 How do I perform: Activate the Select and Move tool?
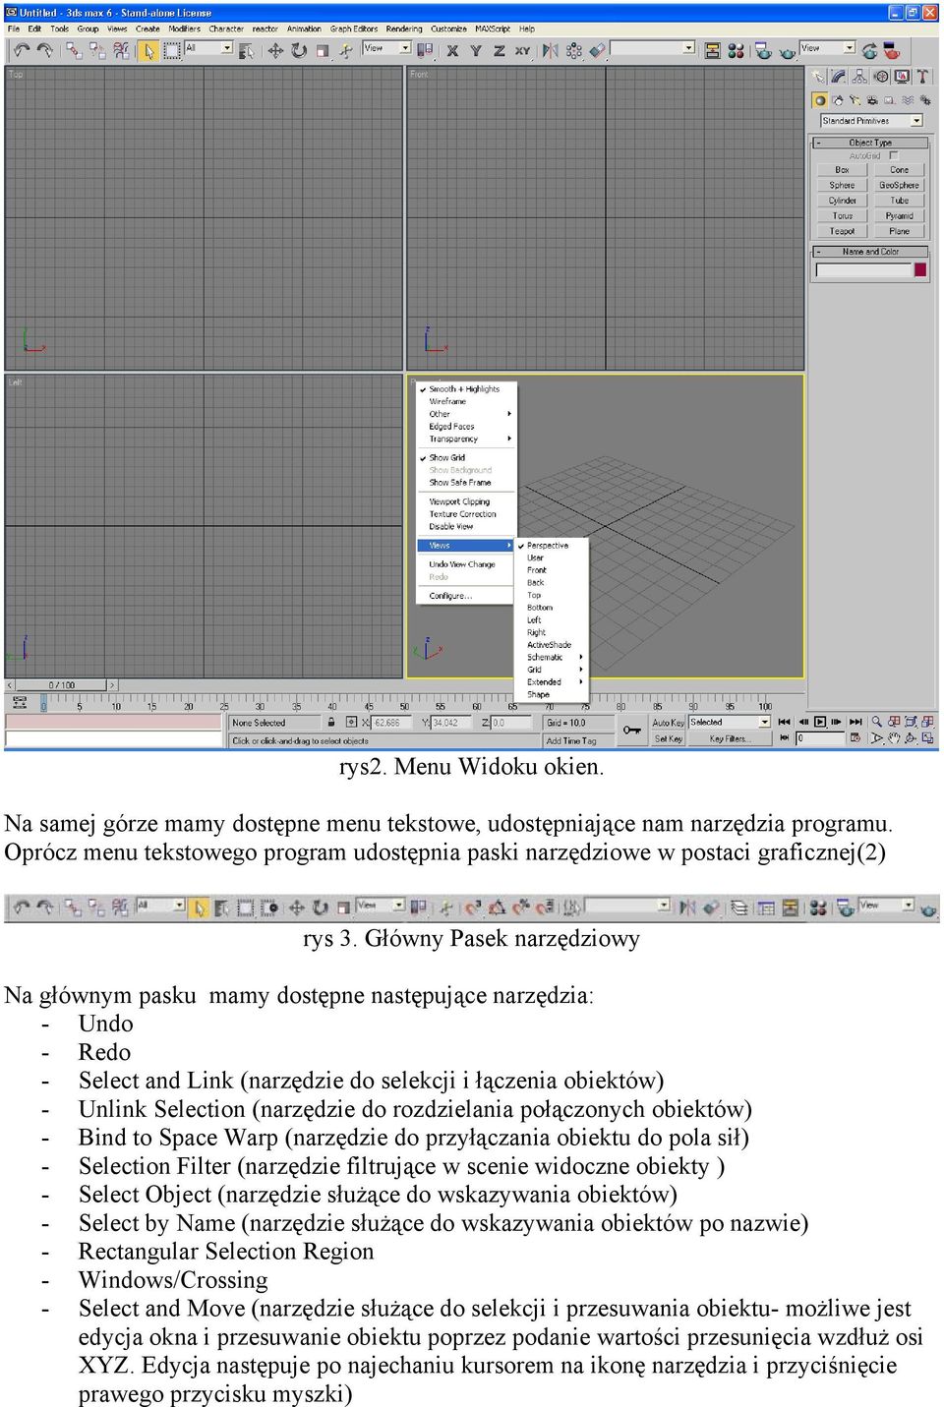(275, 49)
